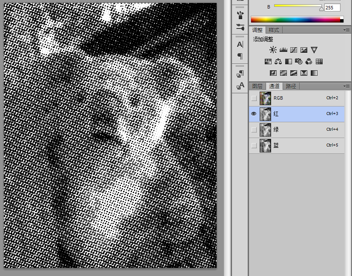The height and width of the screenshot is (276, 352).
Task: Add a Posterize adjustment
Action: (x=283, y=73)
